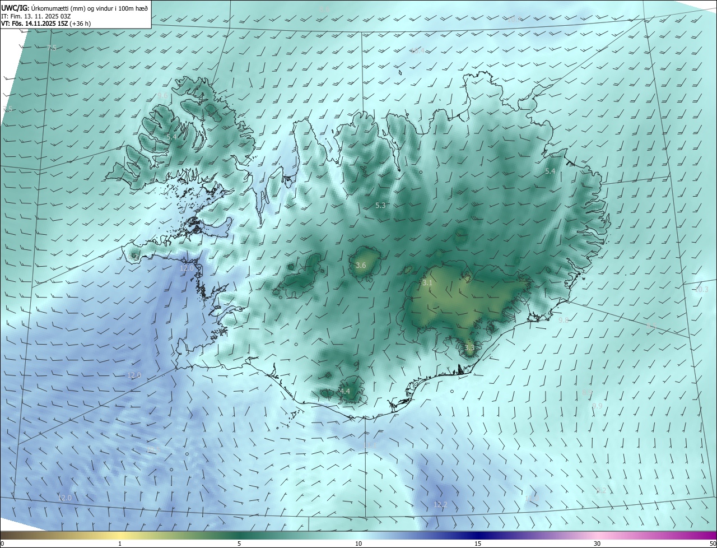Image resolution: width=717 pixels, height=548 pixels.
Task: Click the 9.9 value southeast of Iceland
Action: [x=597, y=406]
